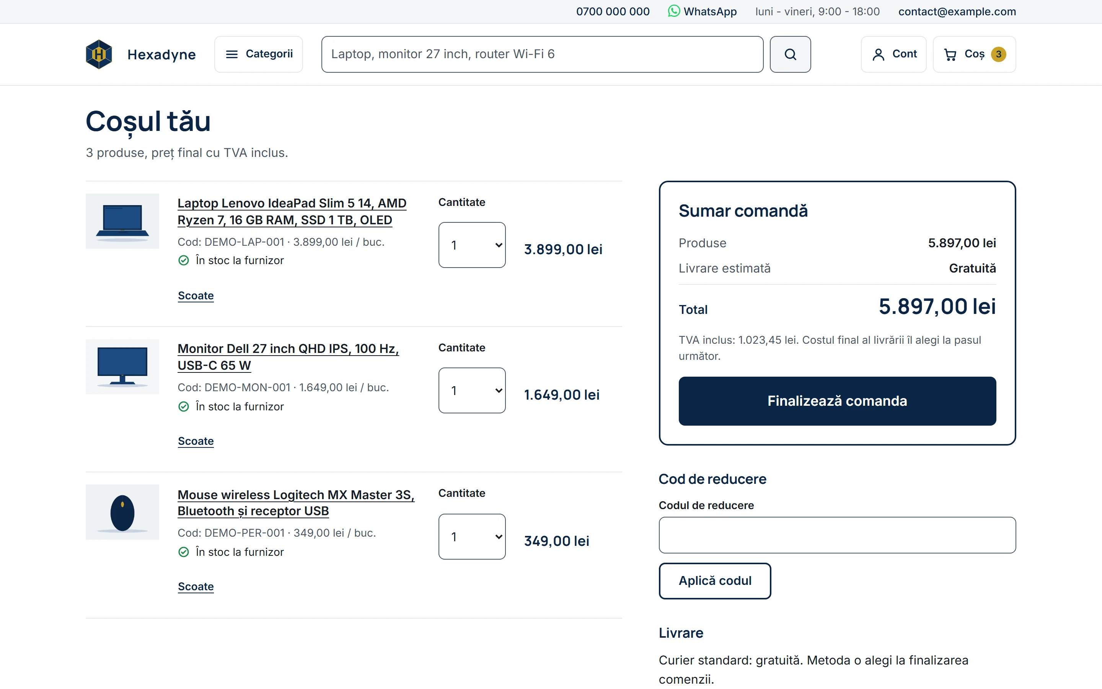The image size is (1102, 689).
Task: Open Laptop Lenovo IdeaPad Slim 5 link
Action: [292, 211]
